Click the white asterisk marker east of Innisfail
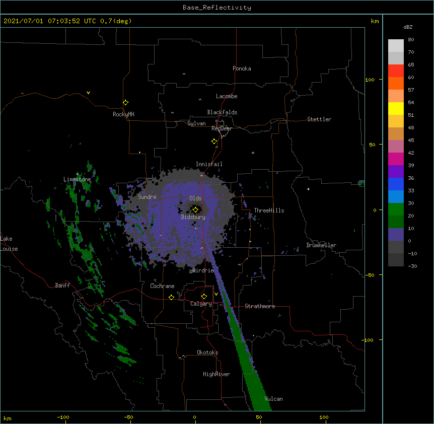Screen dimensions: 434x424 pyautogui.click(x=253, y=153)
